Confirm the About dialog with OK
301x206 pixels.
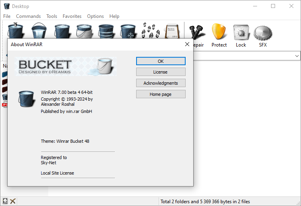(161, 61)
